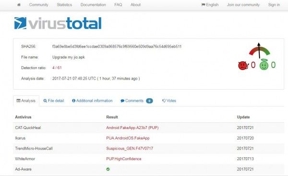Image resolution: width=288 pixels, height=176 pixels.
Task: Click the detection ratio 4 / 61
Action: [57, 68]
